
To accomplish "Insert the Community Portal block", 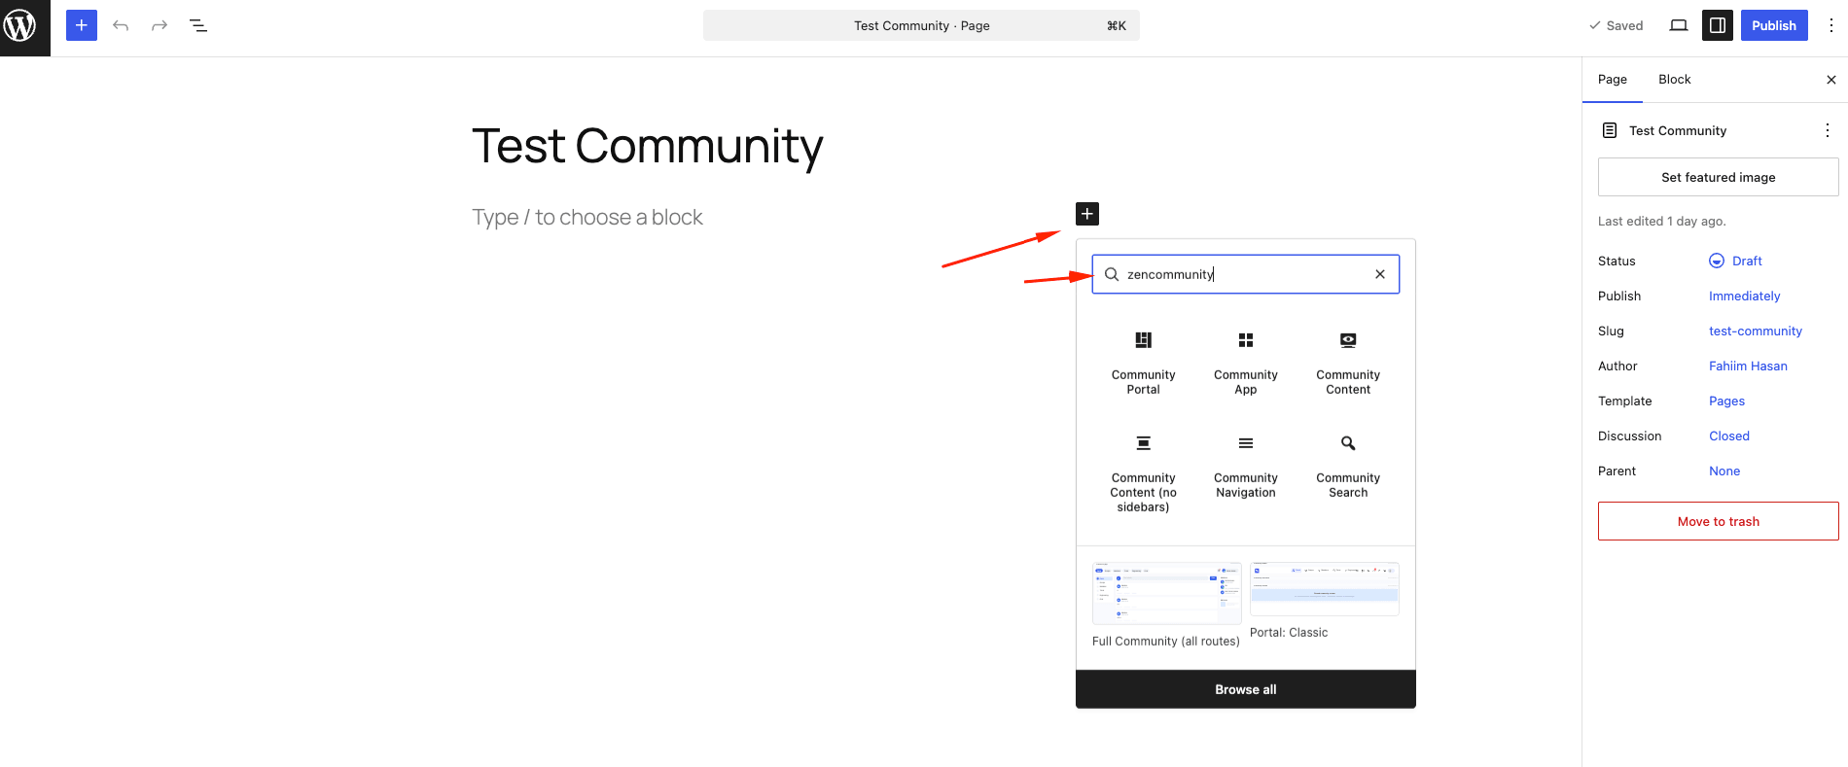I will pyautogui.click(x=1143, y=362).
